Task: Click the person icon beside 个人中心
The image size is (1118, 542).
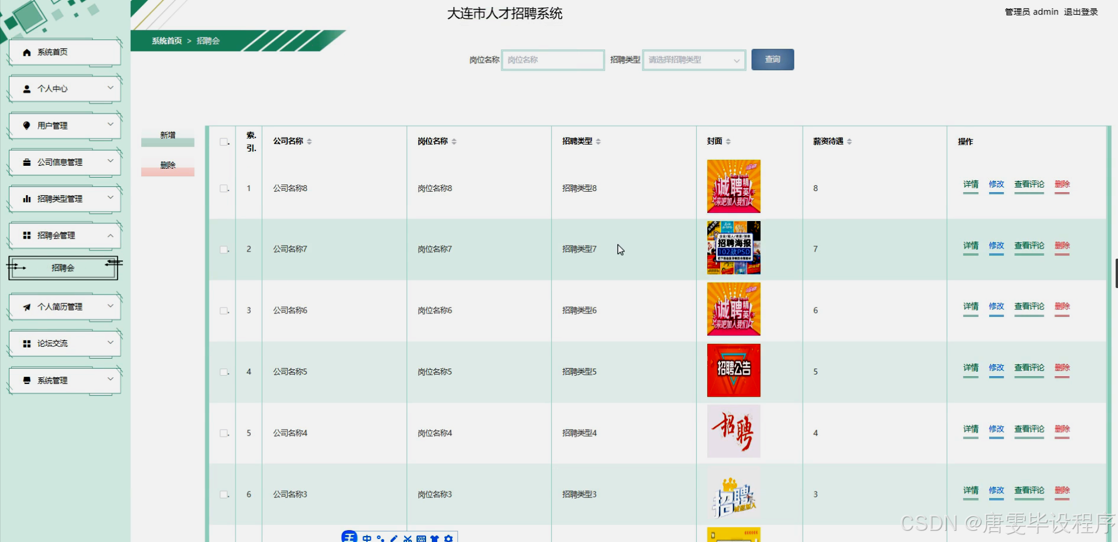Action: click(26, 89)
